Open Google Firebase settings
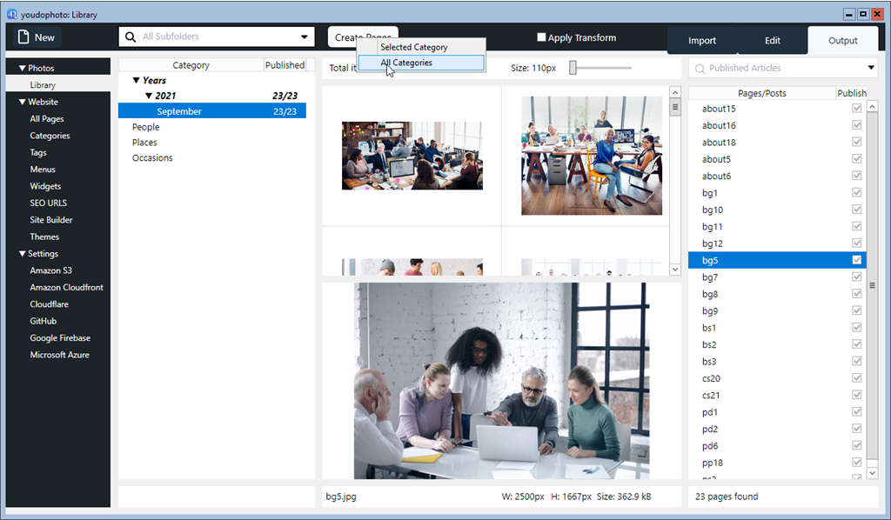891x520 pixels. click(60, 337)
